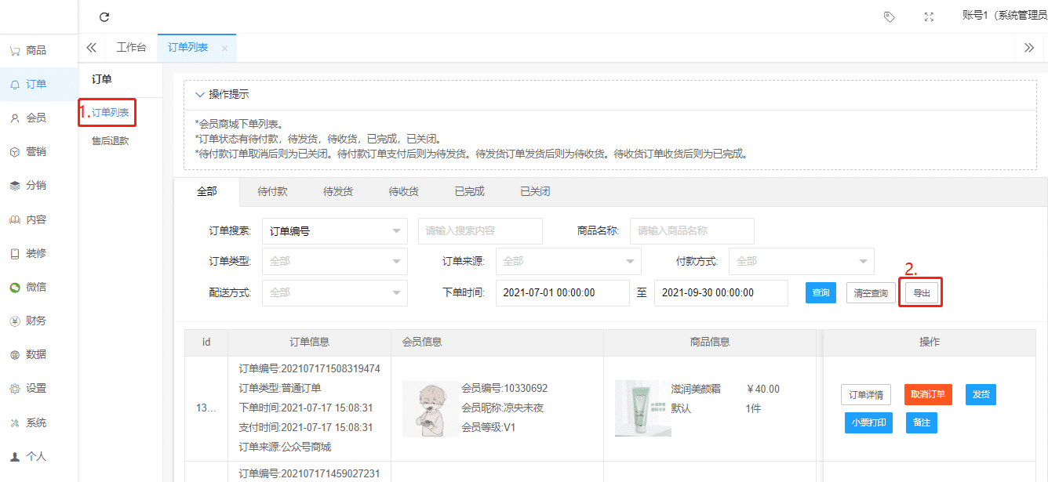Open 售后退款 in the order submenu
Image resolution: width=1048 pixels, height=482 pixels.
[110, 141]
